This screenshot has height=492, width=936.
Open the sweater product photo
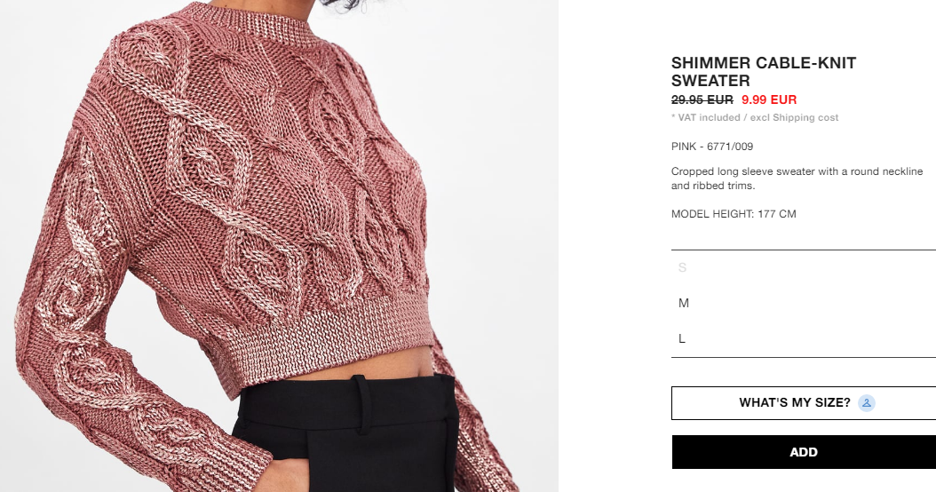[x=279, y=246]
